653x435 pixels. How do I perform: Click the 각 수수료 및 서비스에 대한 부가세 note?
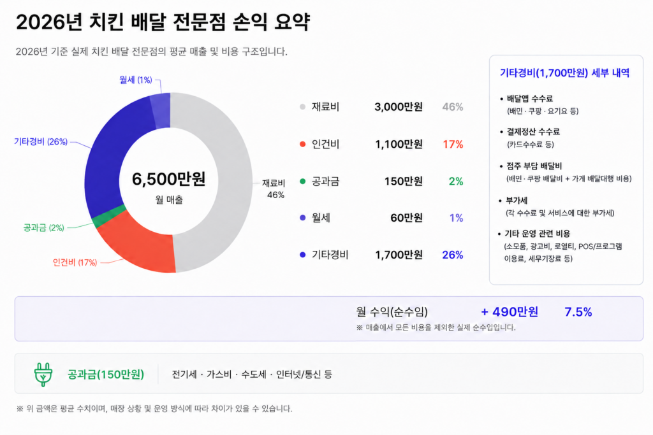tap(560, 213)
